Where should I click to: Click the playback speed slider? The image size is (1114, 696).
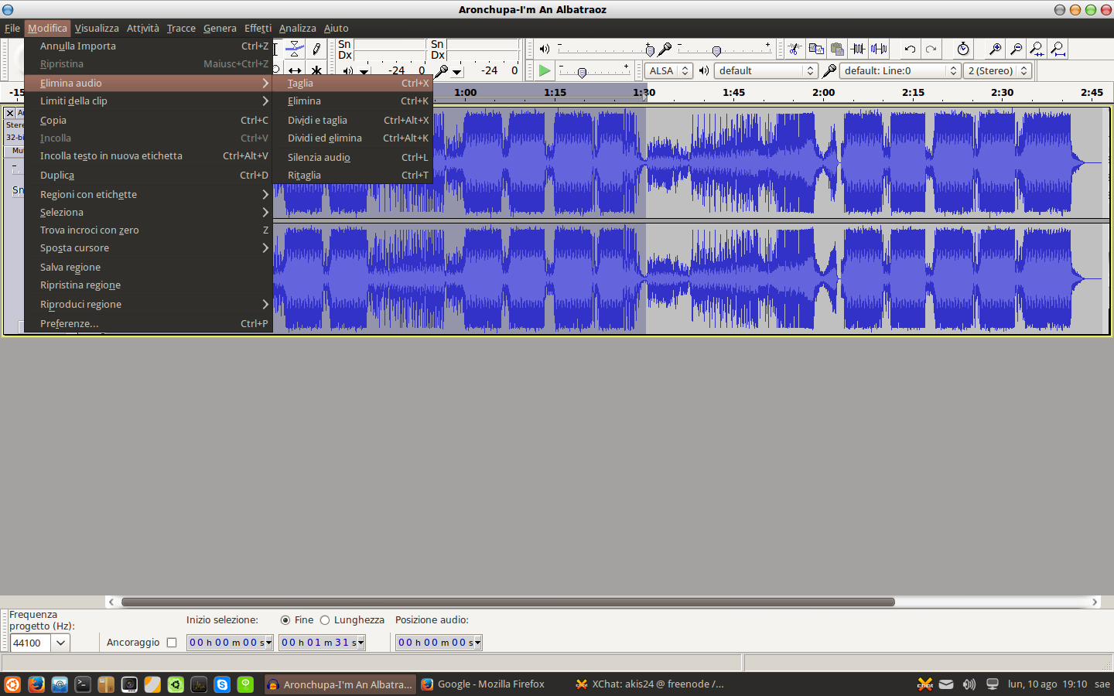(594, 71)
